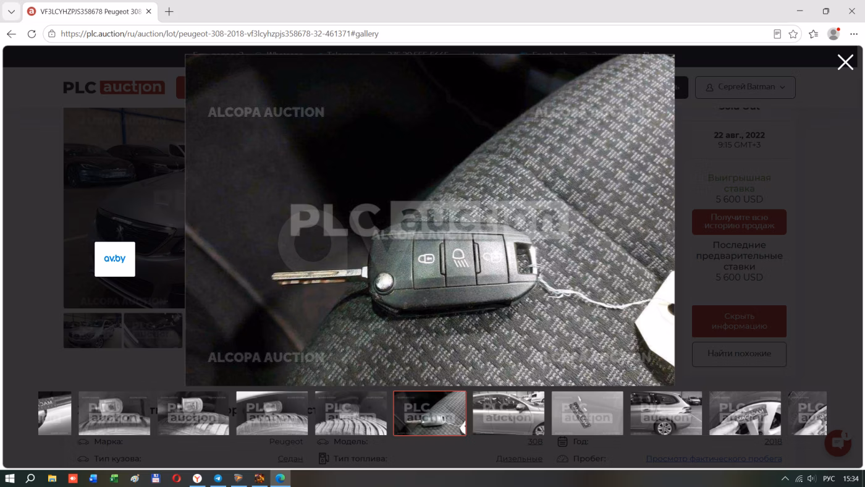Open the red square app in taskbar
Screen dimensions: 865x487
[73, 478]
